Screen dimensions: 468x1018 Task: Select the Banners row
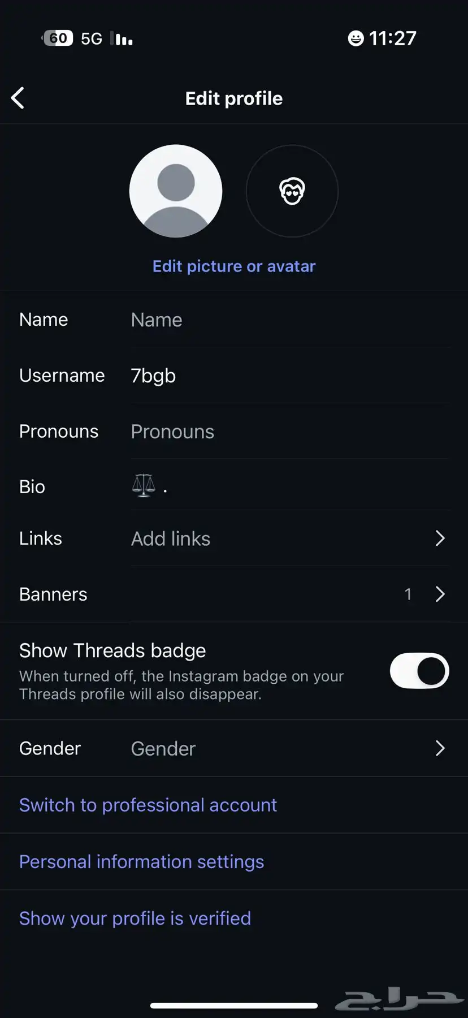coord(234,594)
